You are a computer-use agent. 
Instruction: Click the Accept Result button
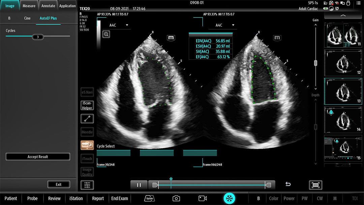(38, 157)
